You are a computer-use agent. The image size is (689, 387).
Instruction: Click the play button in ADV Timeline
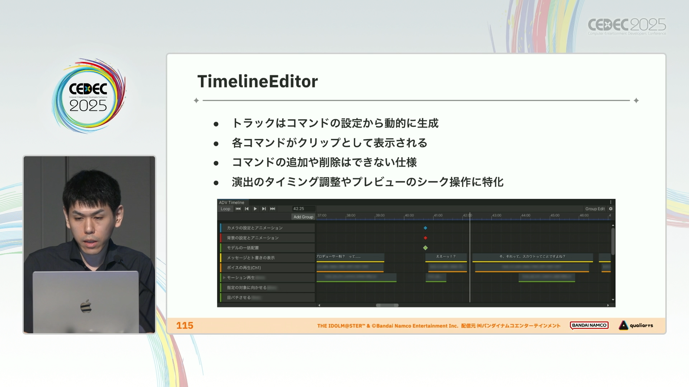(255, 209)
